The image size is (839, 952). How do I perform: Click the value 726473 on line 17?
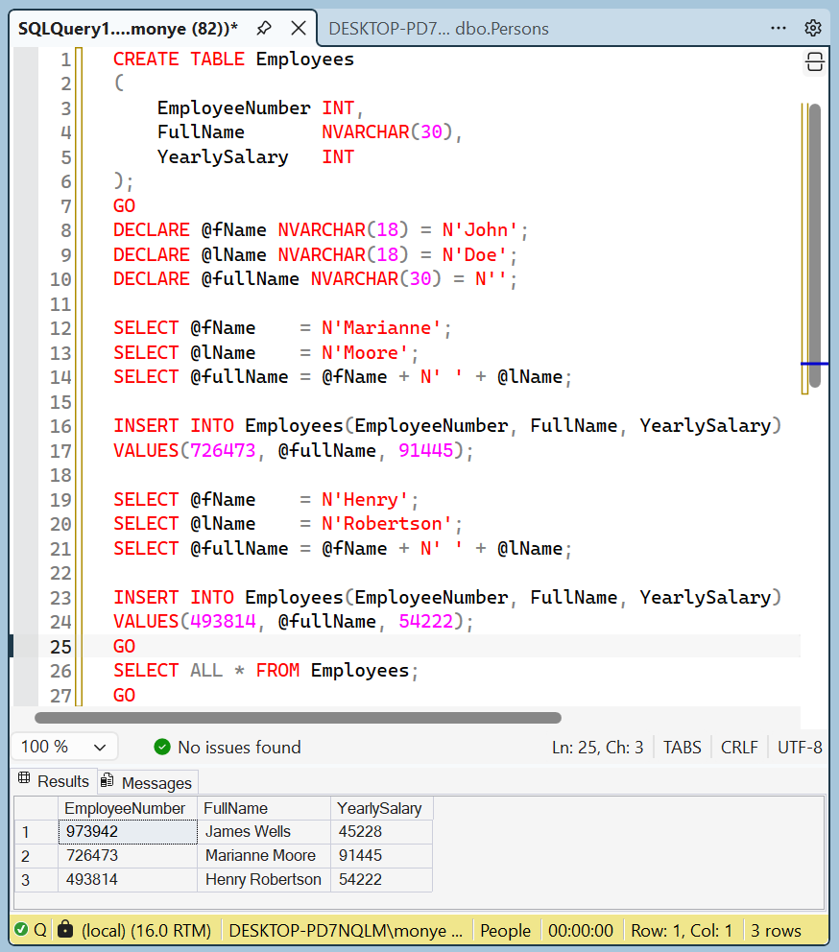[223, 450]
